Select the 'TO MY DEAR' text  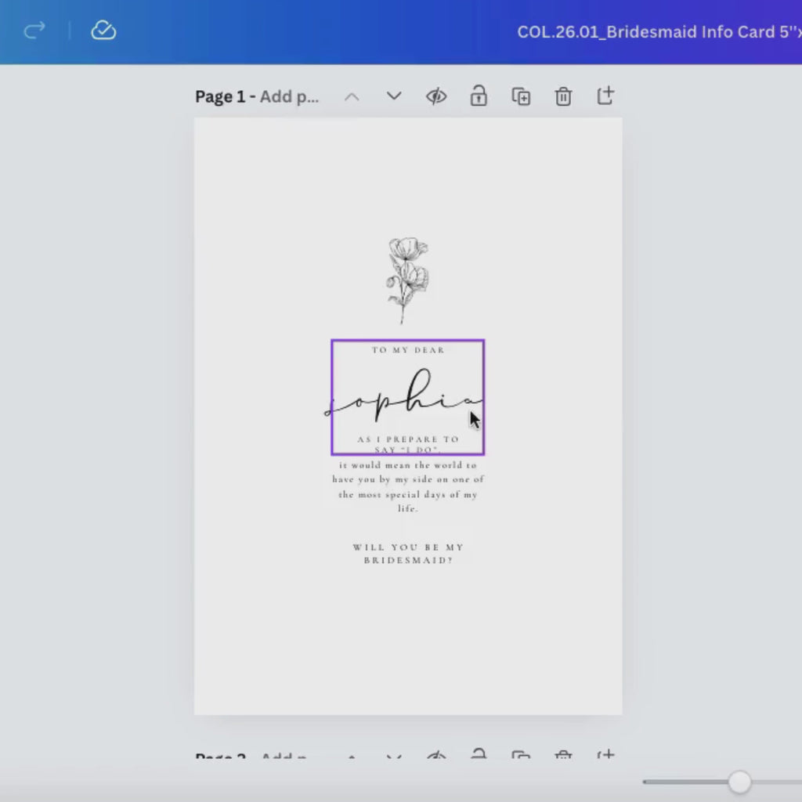pyautogui.click(x=408, y=350)
